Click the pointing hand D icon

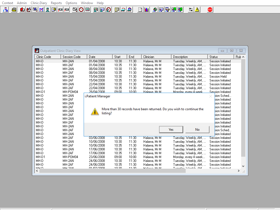point(60,10)
